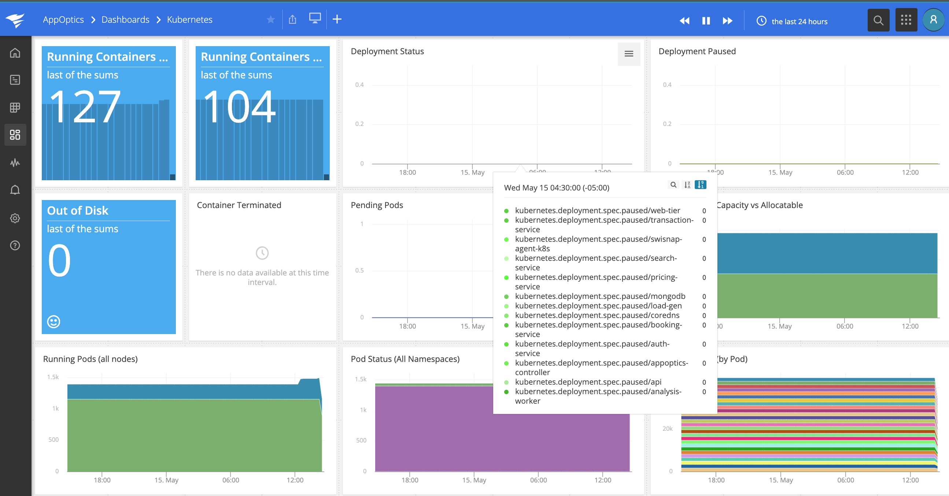949x496 pixels.
Task: Share the Kubernetes dashboard
Action: (292, 19)
